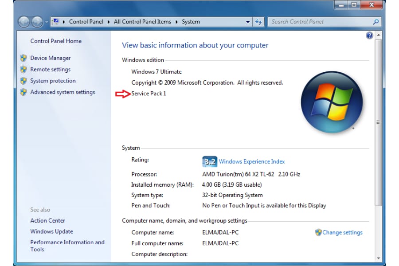
Task: Click the Device Manager shield icon
Action: pyautogui.click(x=23, y=58)
